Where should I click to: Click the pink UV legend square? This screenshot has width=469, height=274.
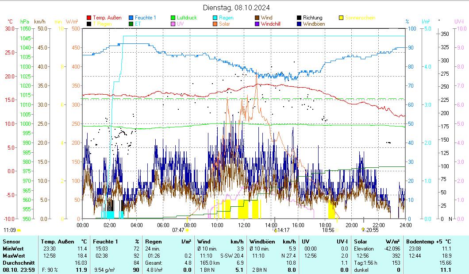[x=173, y=24]
